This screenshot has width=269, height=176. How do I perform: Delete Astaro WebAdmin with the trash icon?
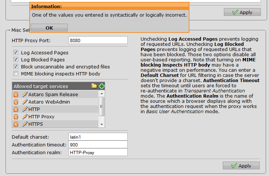pos(16,102)
